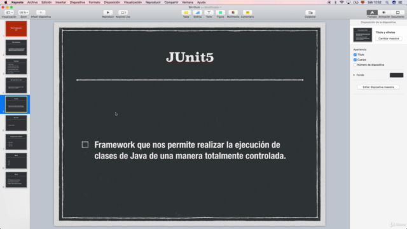Viewport: 407px width, 229px height.
Task: Click the Wi-Fi status icon
Action: click(x=341, y=3)
